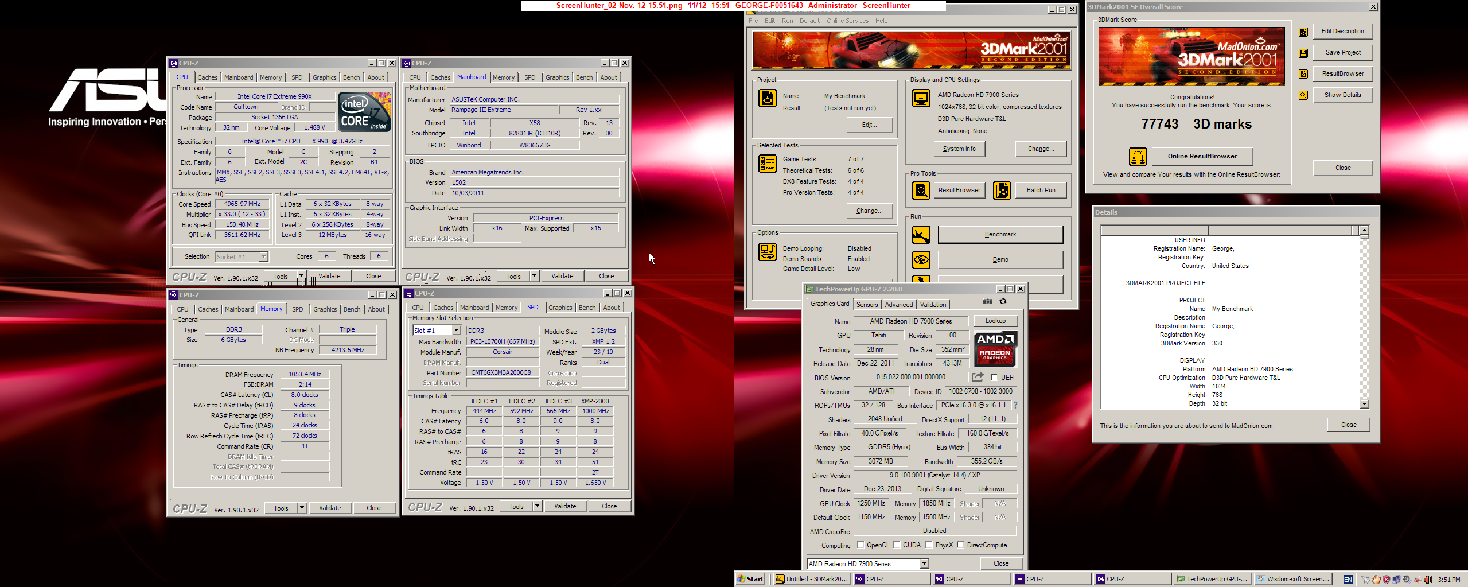This screenshot has width=1468, height=587.
Task: Click the Batch Run button
Action: click(x=1041, y=190)
